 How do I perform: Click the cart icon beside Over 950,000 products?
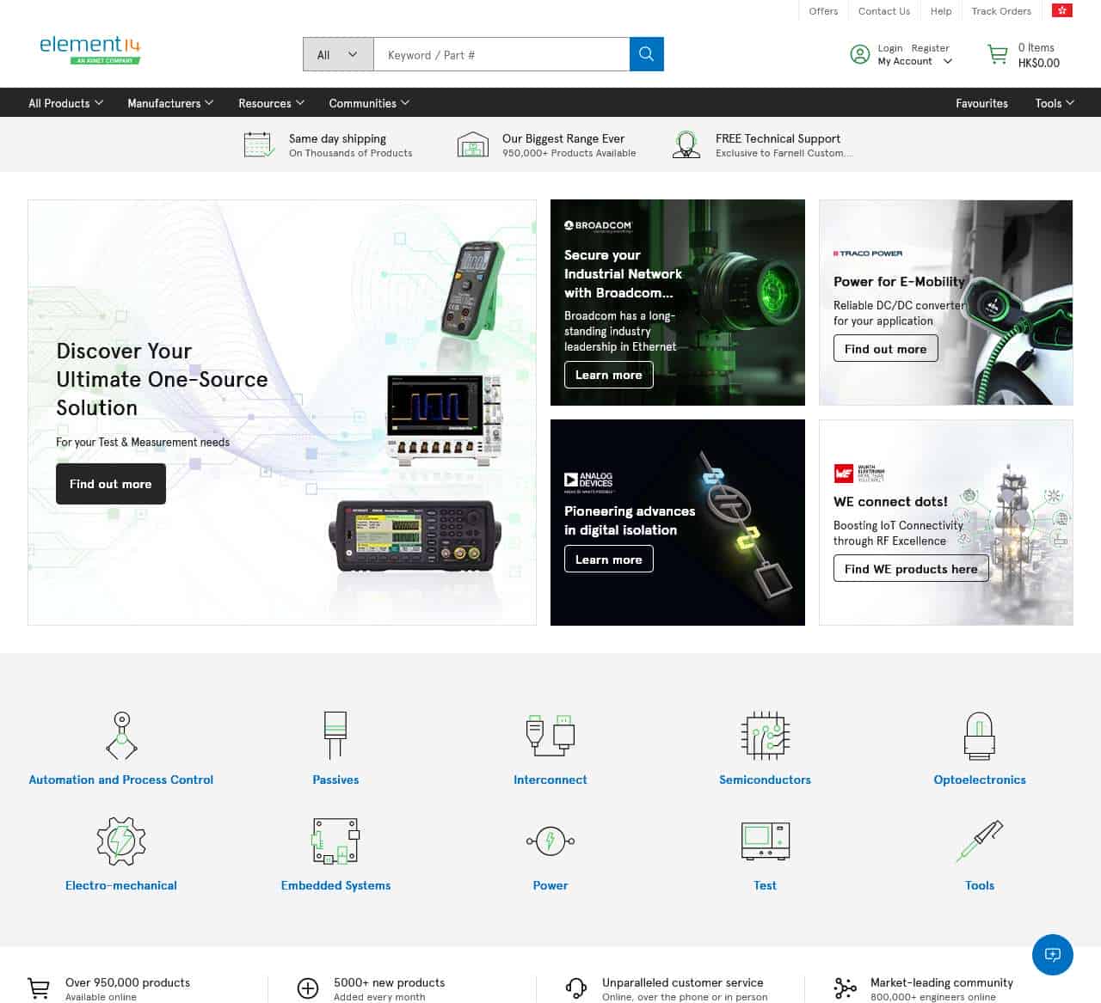click(x=39, y=989)
